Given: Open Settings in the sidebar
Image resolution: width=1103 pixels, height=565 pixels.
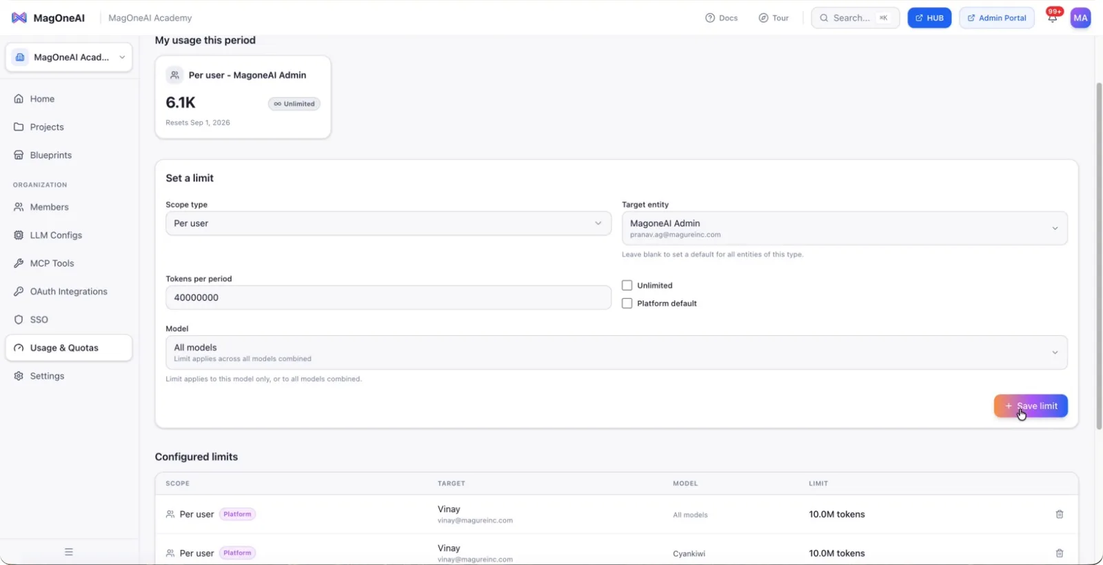Looking at the screenshot, I should 69,376.
